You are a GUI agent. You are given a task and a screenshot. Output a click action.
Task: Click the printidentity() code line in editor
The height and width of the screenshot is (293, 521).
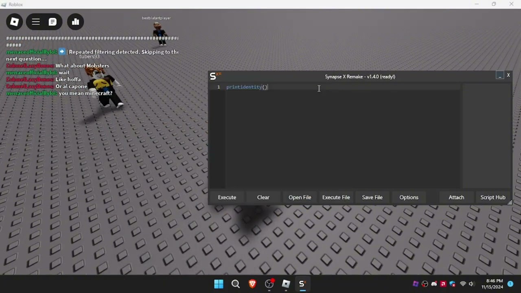tap(247, 87)
